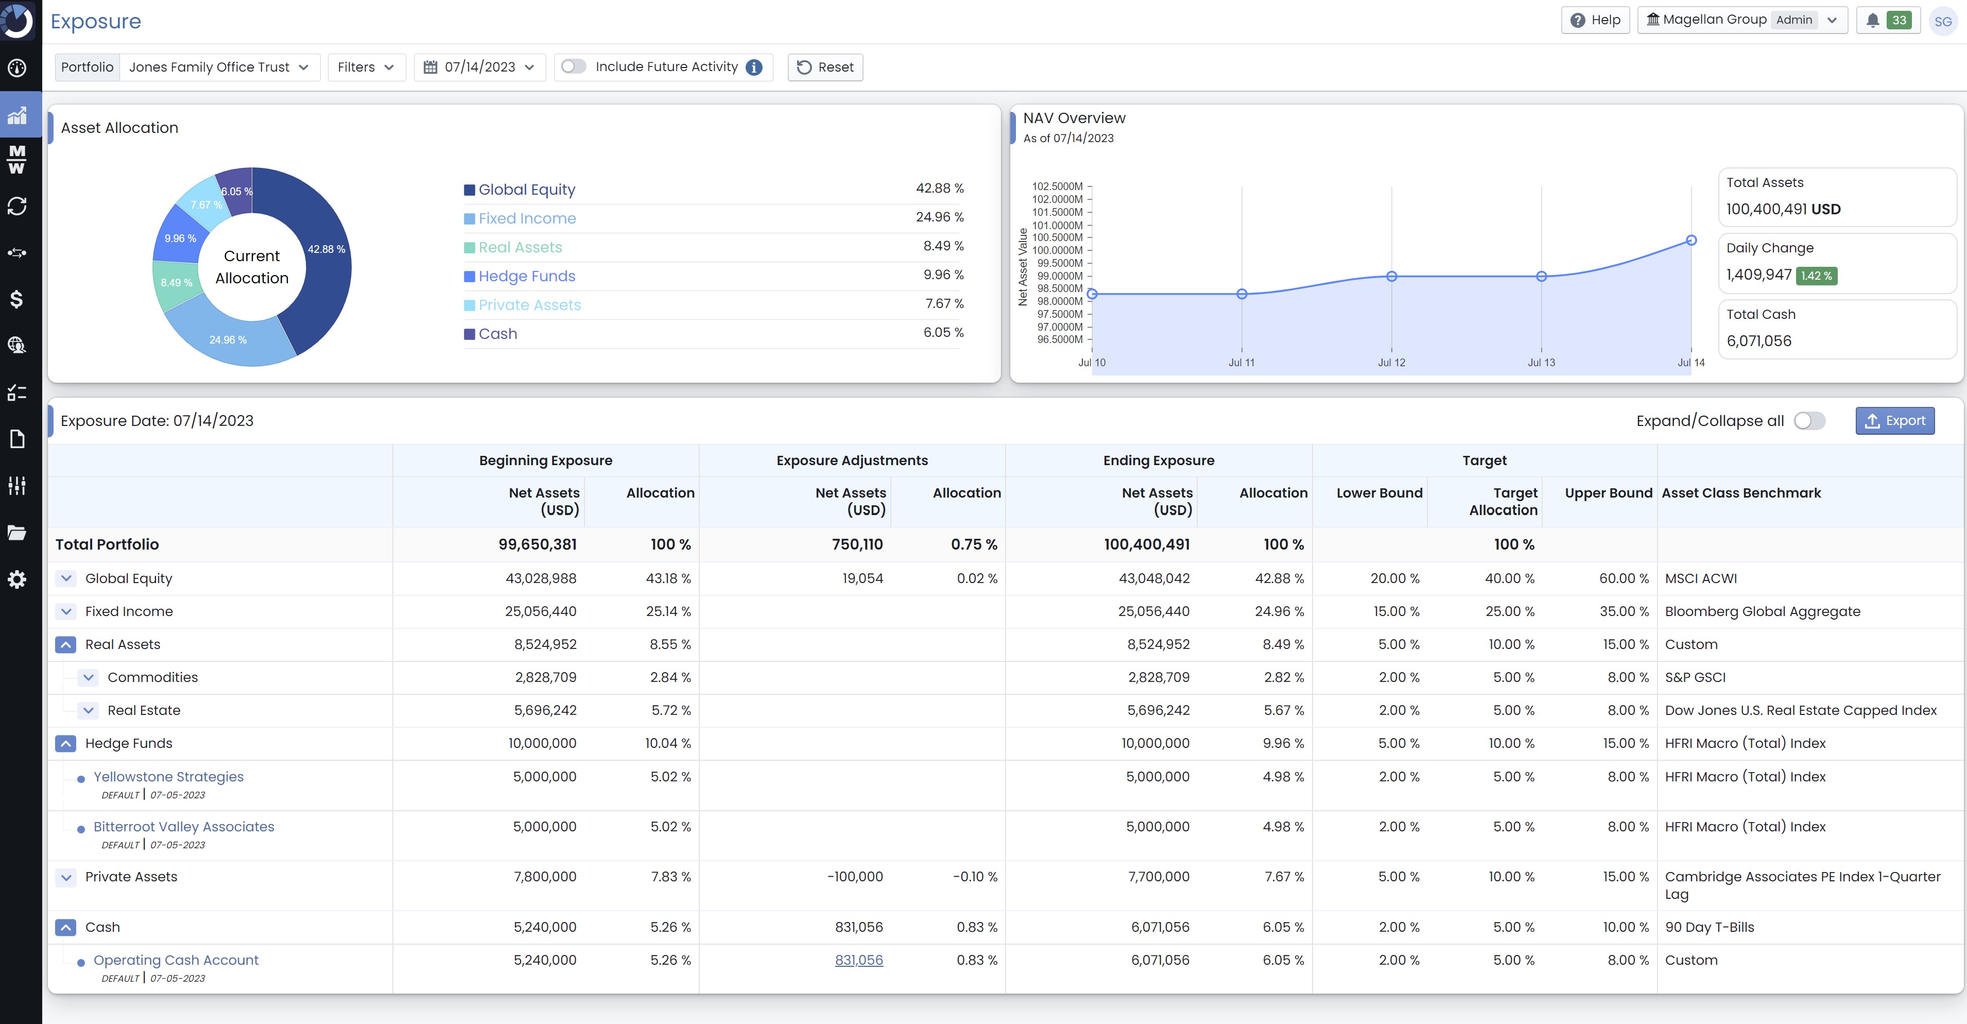
Task: Click the sync refresh icon in sidebar
Action: (17, 206)
